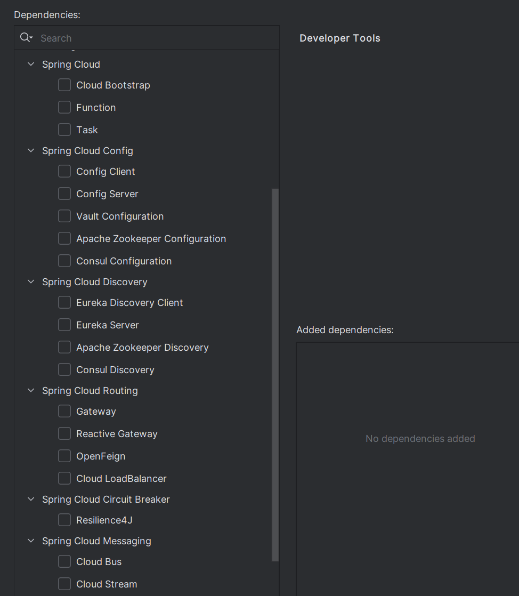This screenshot has height=596, width=519.
Task: Select Vault Configuration item label
Action: click(x=120, y=216)
